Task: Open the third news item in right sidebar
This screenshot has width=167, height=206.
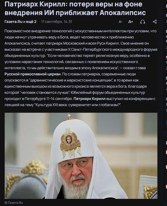Action: [166, 61]
